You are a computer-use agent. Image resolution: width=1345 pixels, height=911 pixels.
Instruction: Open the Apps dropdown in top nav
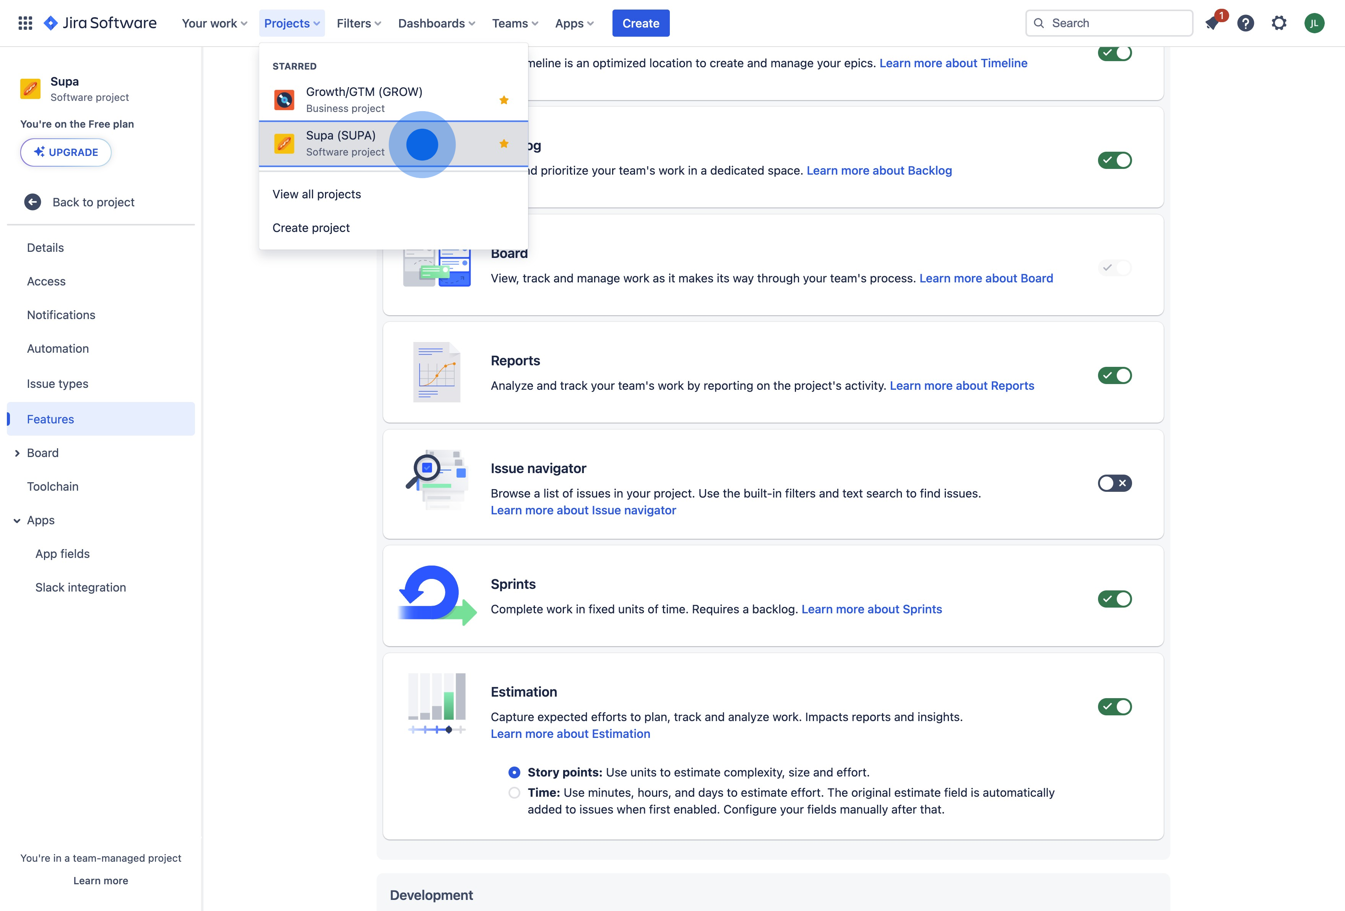click(x=574, y=23)
